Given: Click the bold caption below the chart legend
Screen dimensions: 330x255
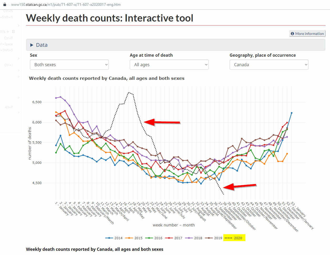Looking at the screenshot, I should [95, 249].
